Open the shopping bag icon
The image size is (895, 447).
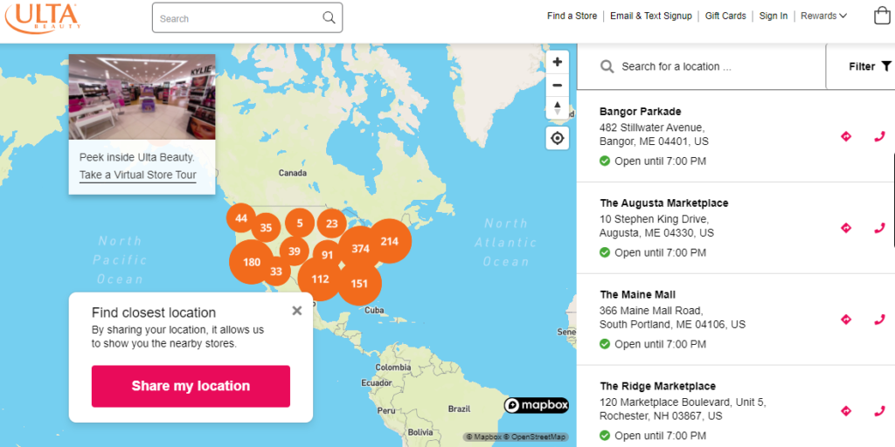pos(882,16)
